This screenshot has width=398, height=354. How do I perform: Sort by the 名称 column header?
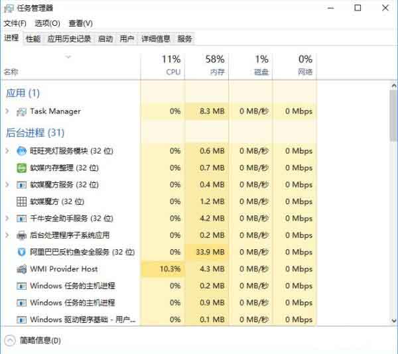(x=11, y=72)
